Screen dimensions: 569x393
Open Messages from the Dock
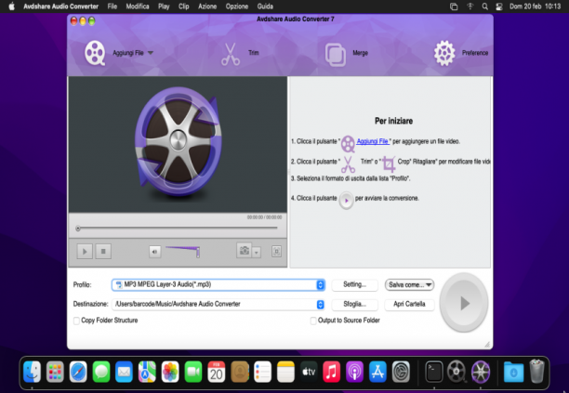(101, 372)
